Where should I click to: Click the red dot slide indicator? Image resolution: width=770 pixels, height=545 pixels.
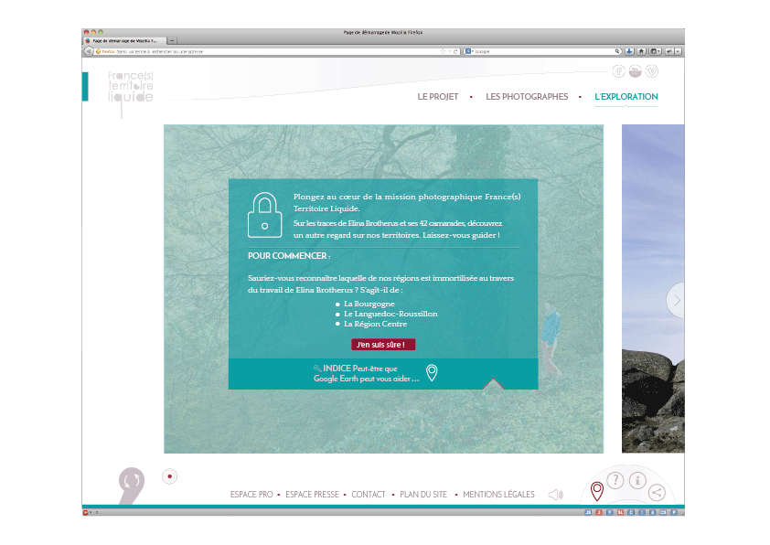(x=170, y=476)
